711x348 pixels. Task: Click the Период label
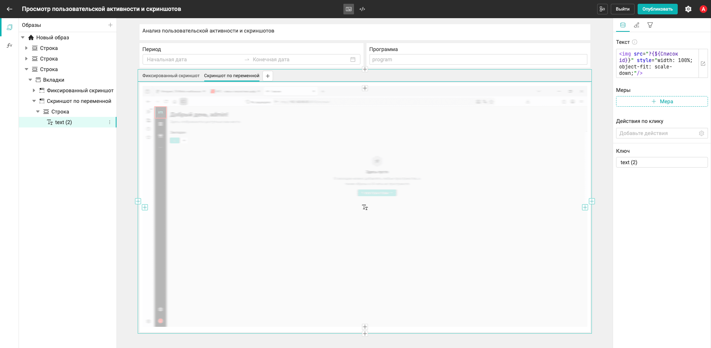[152, 49]
